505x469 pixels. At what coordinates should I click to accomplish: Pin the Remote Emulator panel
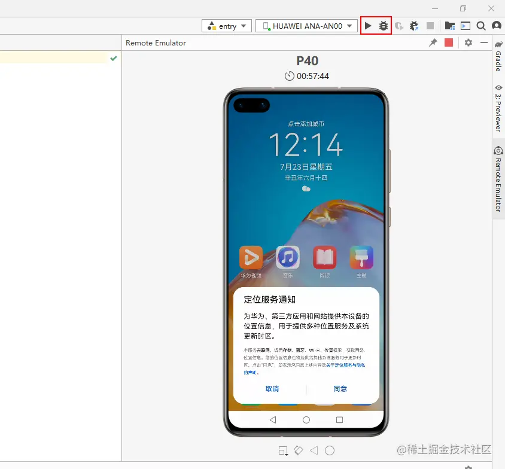tap(433, 42)
